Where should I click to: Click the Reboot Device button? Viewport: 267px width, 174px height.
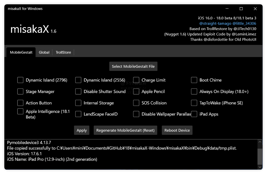point(177,130)
